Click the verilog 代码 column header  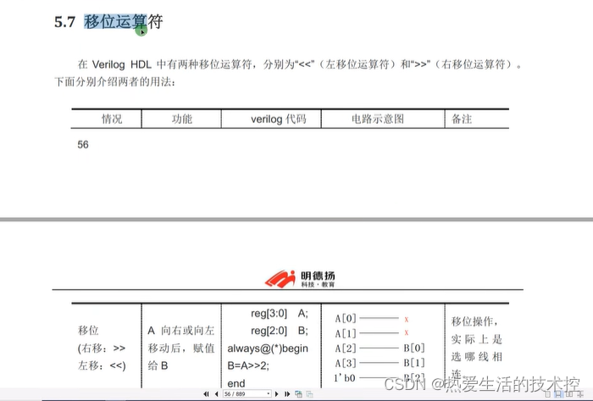coord(272,120)
